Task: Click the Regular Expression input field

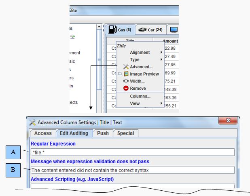Action: click(x=132, y=152)
